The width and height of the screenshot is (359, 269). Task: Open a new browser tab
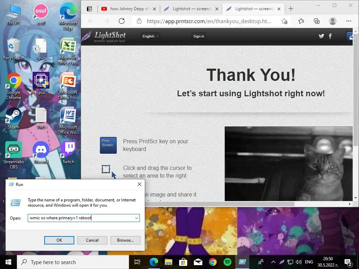(x=291, y=9)
